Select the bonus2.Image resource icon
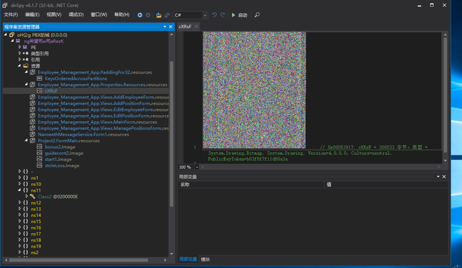Screen dimensions: 462x268 [x=40, y=147]
